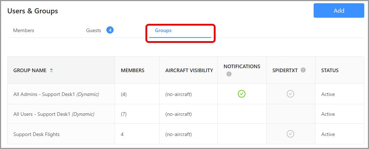Toggle SpiderTxt check for Support Desk Flights
The image size is (369, 149).
click(290, 134)
